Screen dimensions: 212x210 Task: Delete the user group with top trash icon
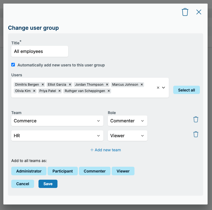pos(185,12)
